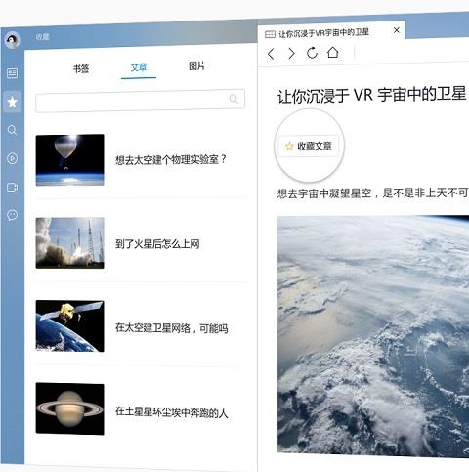Click the 收藏 title in the header
The height and width of the screenshot is (472, 469).
tap(42, 37)
